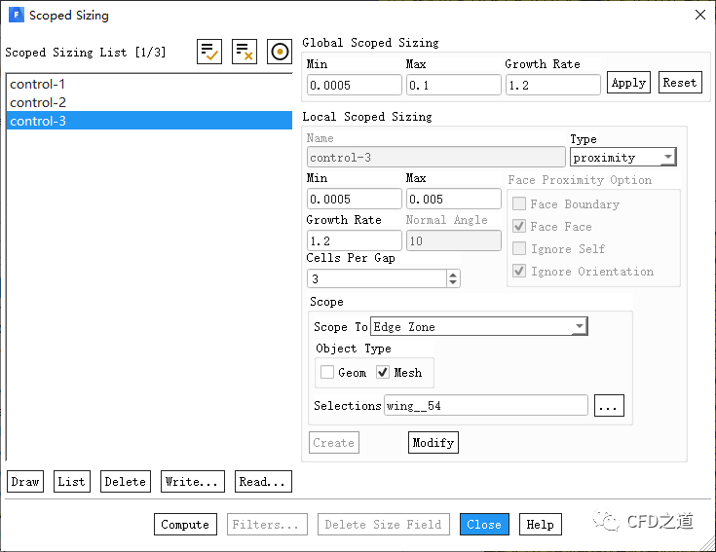Click the global Growth Rate input field

tap(552, 85)
